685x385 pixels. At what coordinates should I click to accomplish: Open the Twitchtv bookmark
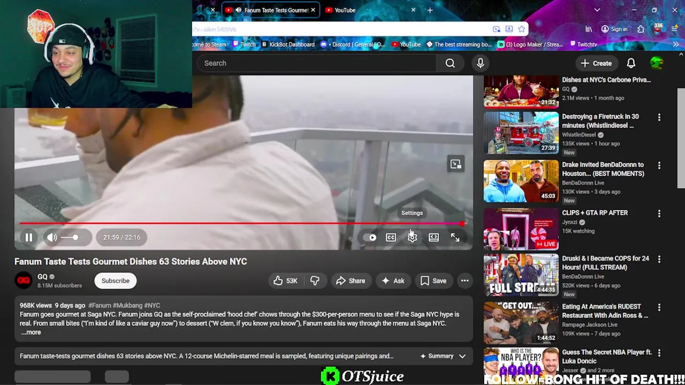(583, 44)
